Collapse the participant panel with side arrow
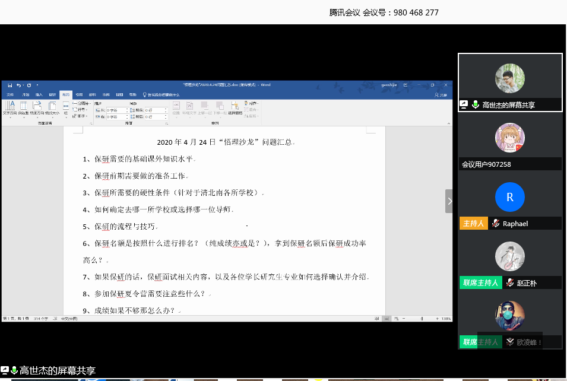The height and width of the screenshot is (381, 567). 449,201
